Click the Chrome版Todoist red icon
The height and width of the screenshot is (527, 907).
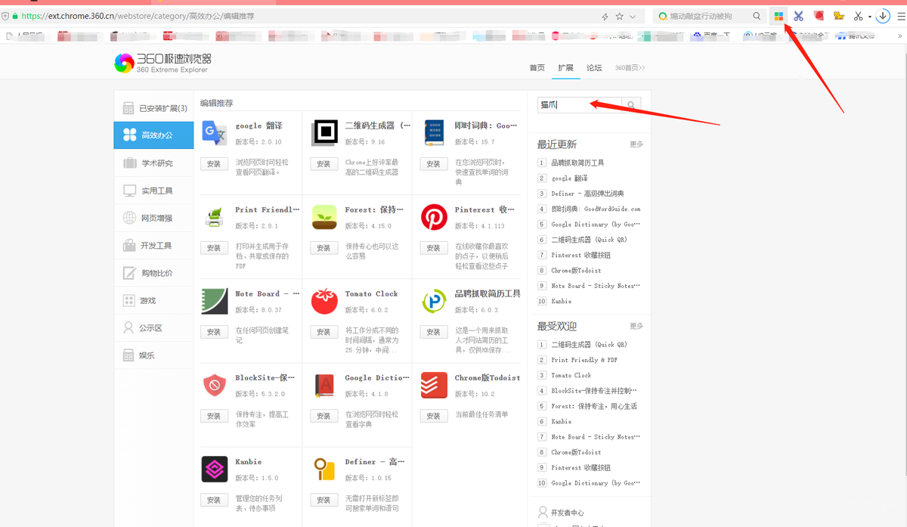coord(434,385)
